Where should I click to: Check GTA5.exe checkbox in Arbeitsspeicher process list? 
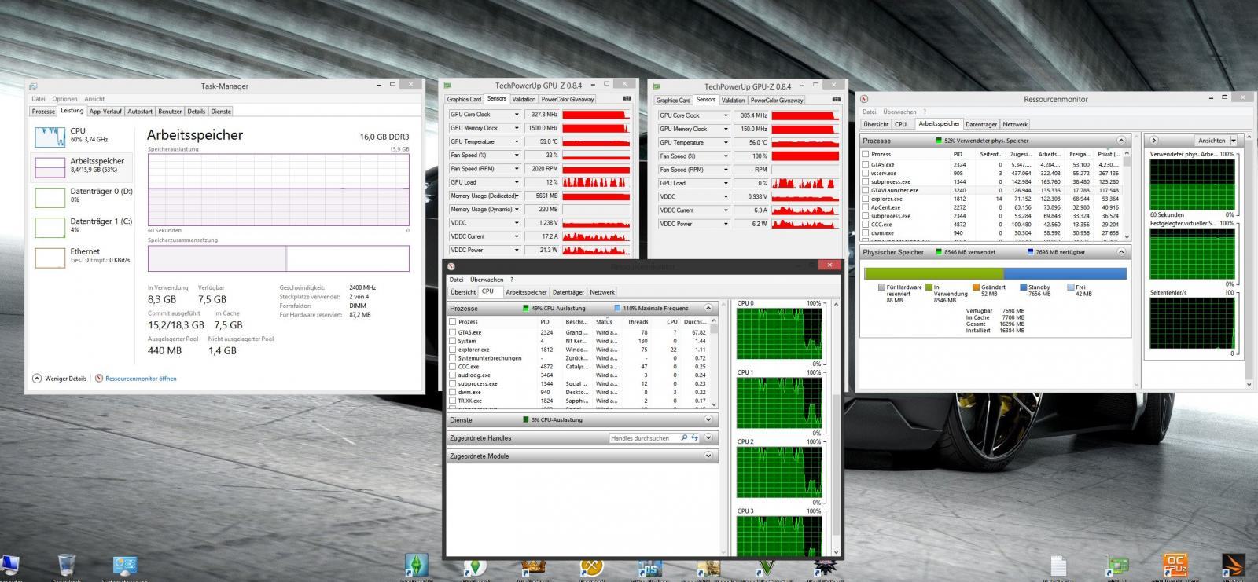[x=866, y=165]
